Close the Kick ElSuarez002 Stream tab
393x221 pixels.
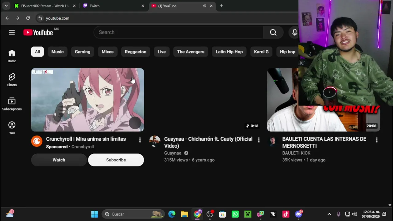[x=74, y=6]
